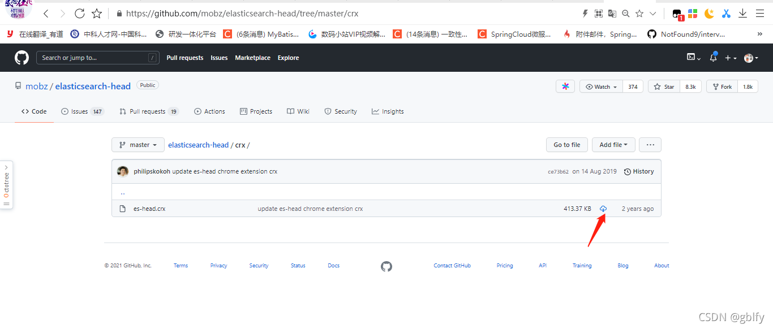This screenshot has height=329, width=773.
Task: Open the extension with red badge 1
Action: tap(677, 14)
